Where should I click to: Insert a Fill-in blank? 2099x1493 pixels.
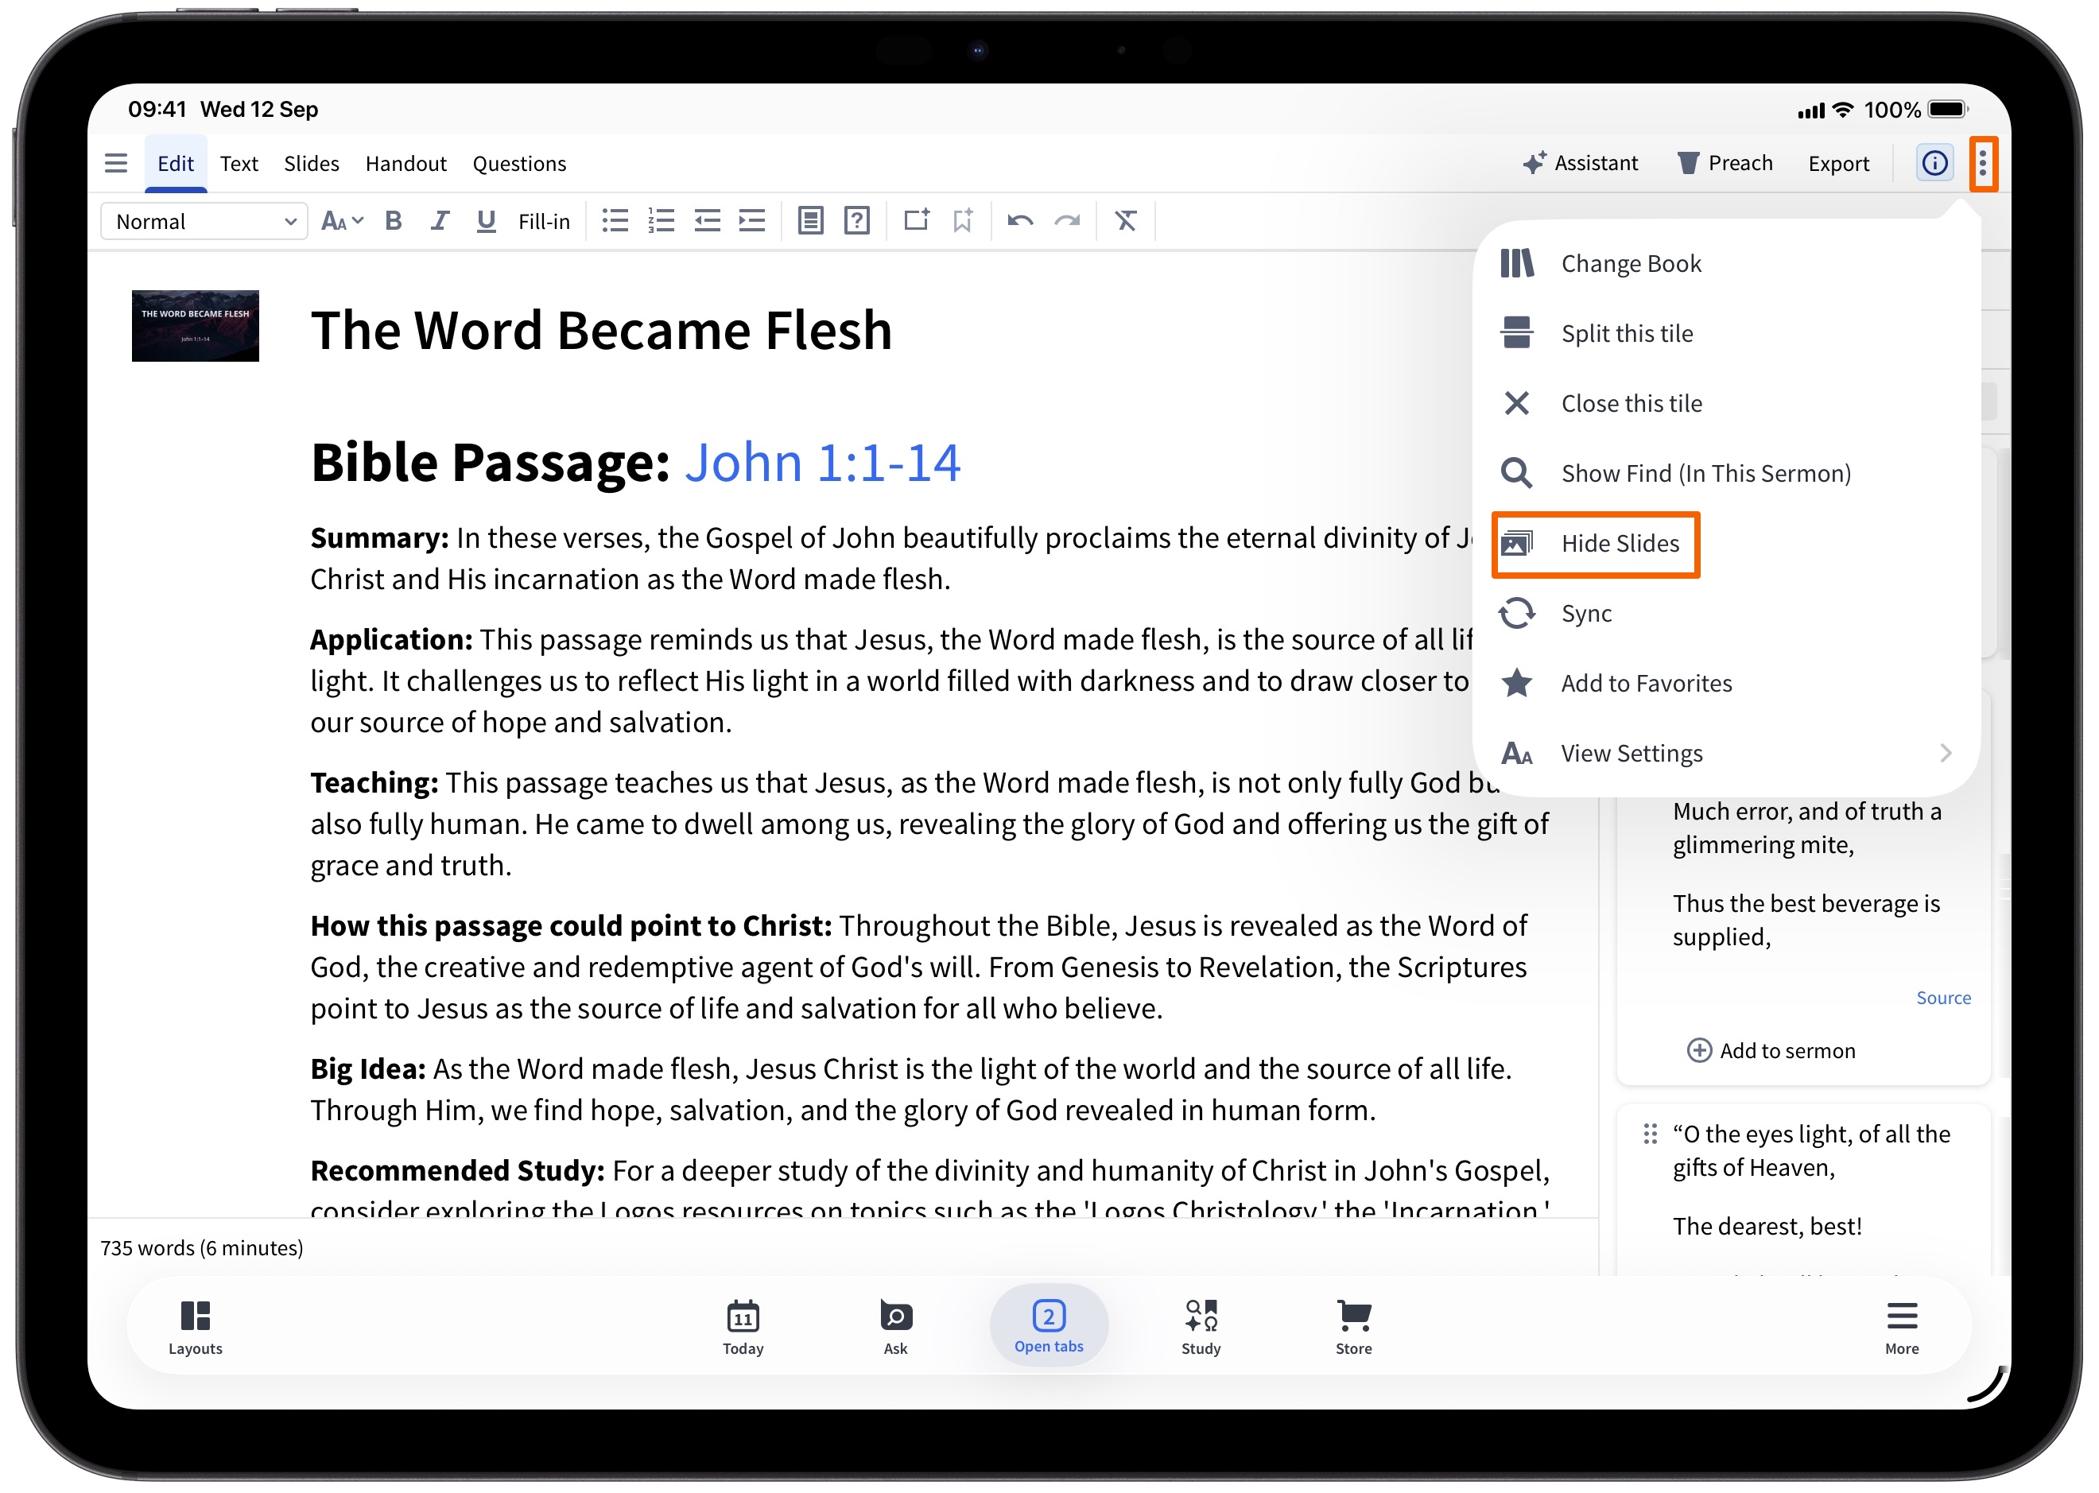(x=545, y=222)
